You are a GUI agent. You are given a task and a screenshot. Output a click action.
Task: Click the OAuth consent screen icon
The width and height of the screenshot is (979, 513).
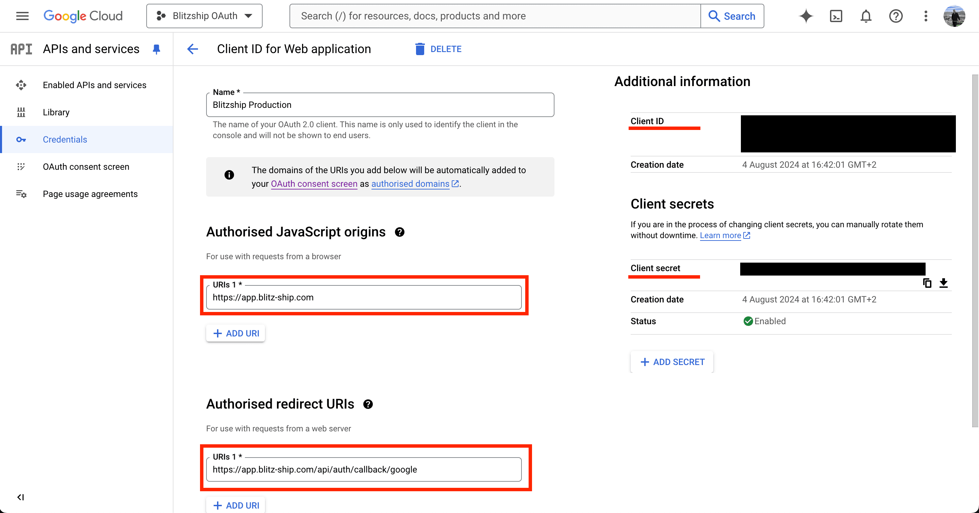pyautogui.click(x=21, y=166)
